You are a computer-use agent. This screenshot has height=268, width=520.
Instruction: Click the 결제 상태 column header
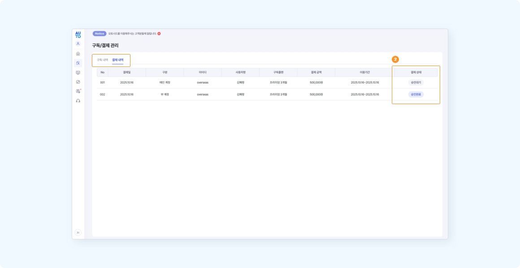[416, 72]
